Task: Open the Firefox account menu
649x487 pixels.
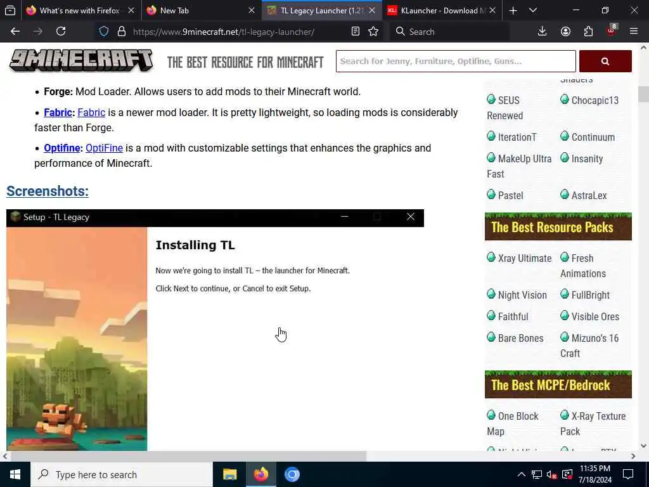Action: pyautogui.click(x=565, y=32)
